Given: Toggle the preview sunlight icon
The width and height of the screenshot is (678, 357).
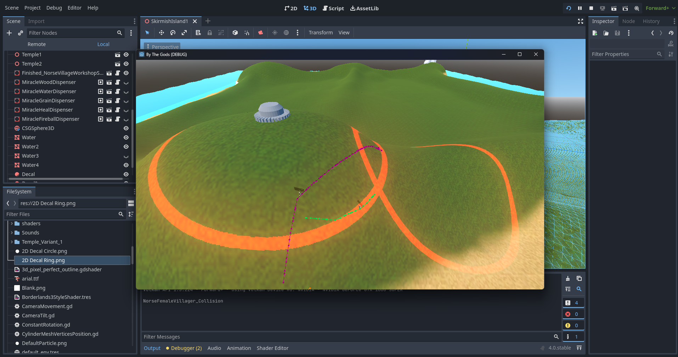Looking at the screenshot, I should 275,33.
